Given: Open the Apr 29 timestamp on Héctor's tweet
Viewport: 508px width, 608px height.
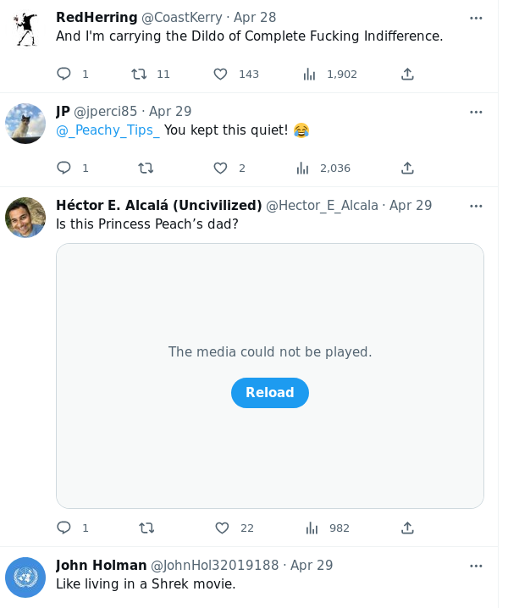Looking at the screenshot, I should pos(411,205).
